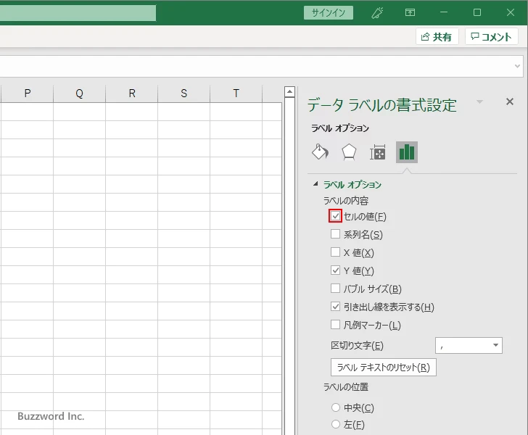This screenshot has height=435, width=528.
Task: Open the Effects pentagon tab
Action: point(349,152)
